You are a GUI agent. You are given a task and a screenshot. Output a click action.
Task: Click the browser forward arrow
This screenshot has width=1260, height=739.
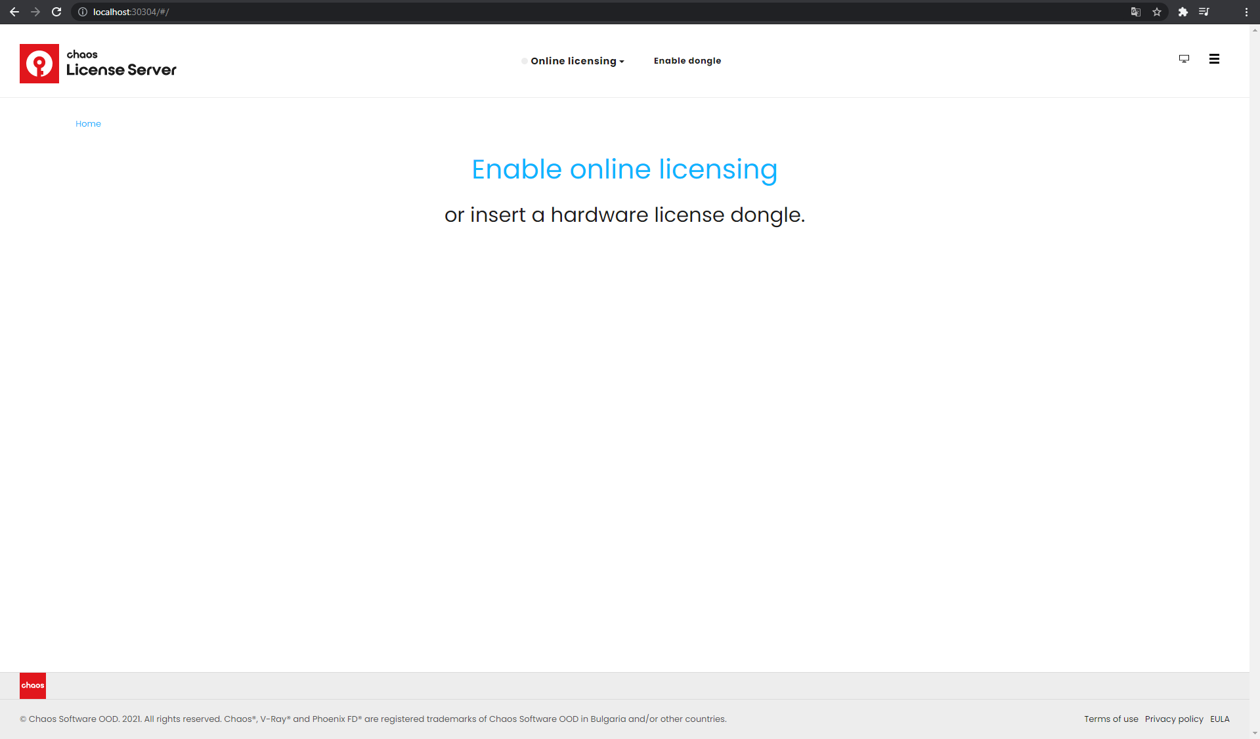pyautogui.click(x=35, y=12)
